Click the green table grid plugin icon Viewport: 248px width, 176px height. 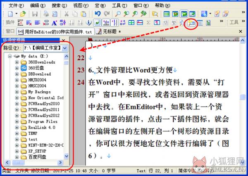point(131,23)
